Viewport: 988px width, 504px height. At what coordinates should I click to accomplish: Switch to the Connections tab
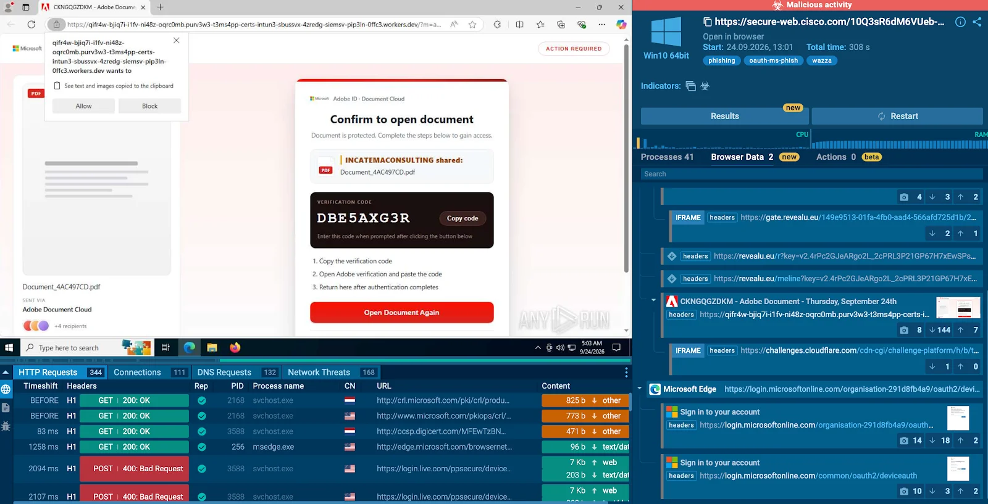pos(150,373)
